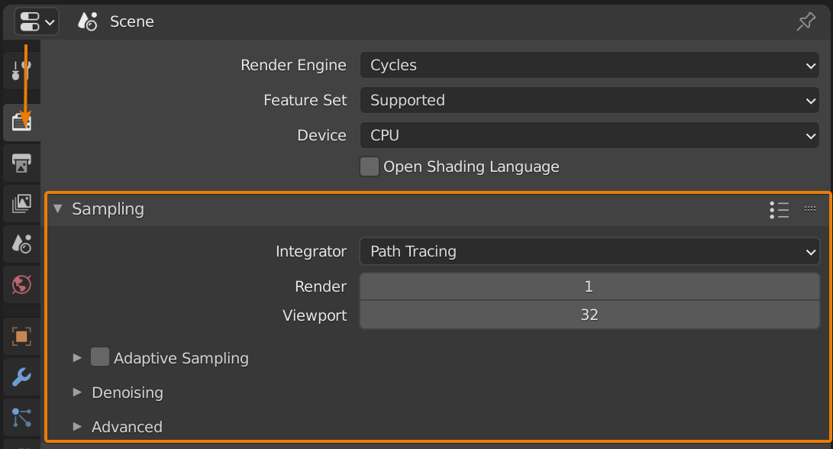Open the editor type dropdown menu
Image resolution: width=833 pixels, height=449 pixels.
pyautogui.click(x=36, y=21)
